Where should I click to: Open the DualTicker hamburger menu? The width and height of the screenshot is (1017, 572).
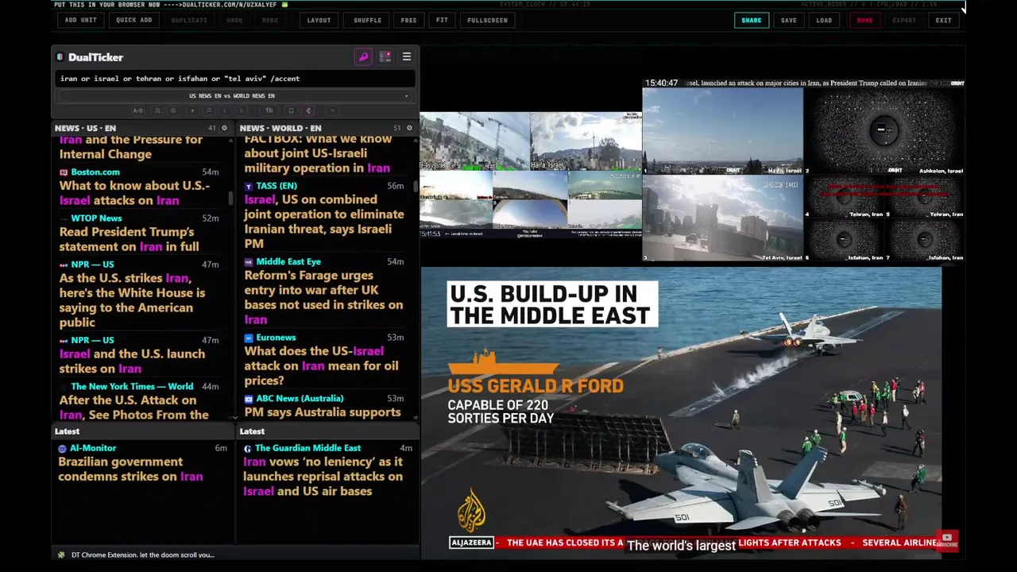tap(407, 57)
